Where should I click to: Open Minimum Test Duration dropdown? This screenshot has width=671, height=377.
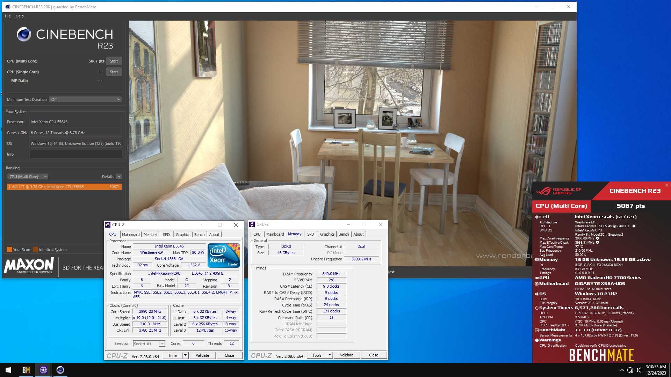tap(85, 99)
